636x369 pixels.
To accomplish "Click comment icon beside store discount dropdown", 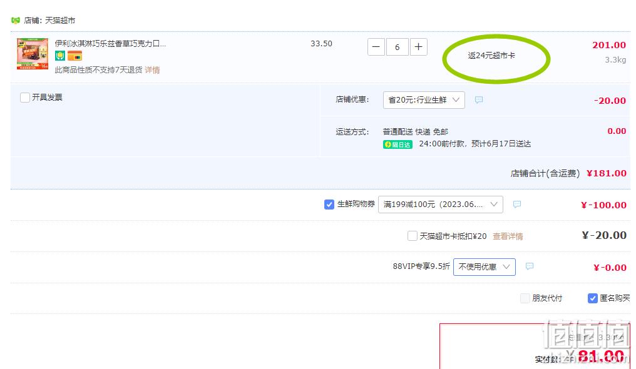I will (479, 99).
